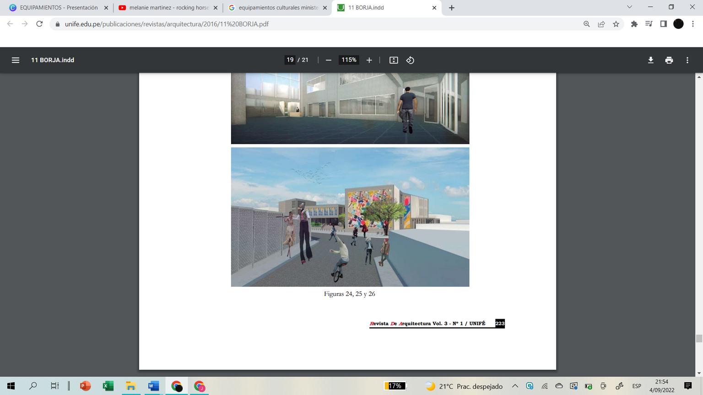Print the PDF document
Image resolution: width=703 pixels, height=395 pixels.
669,60
